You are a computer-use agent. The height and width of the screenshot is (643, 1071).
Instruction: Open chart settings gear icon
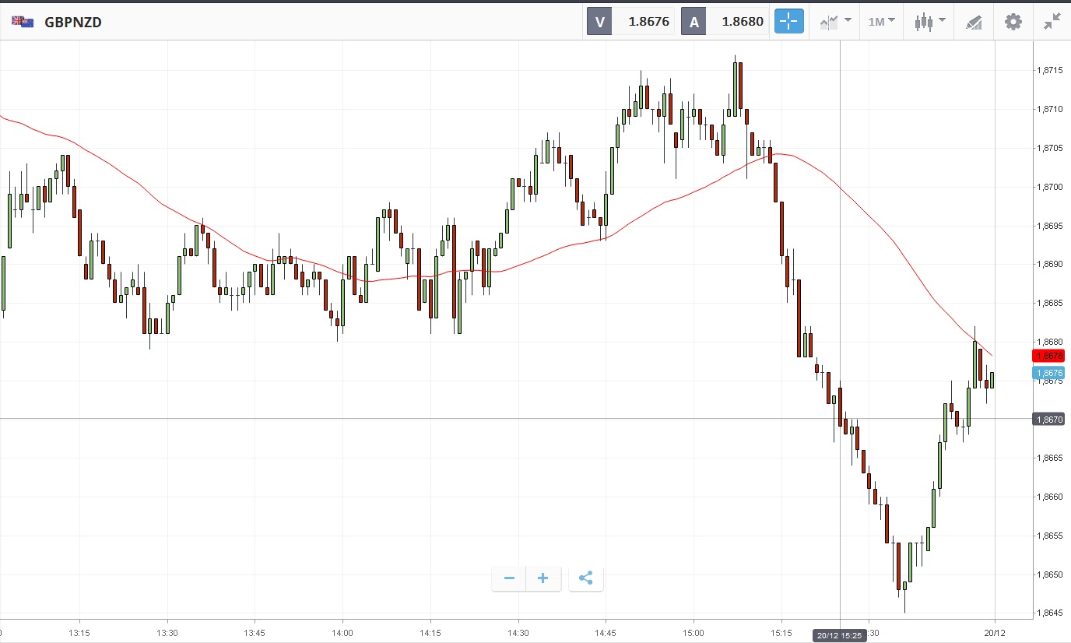coord(1013,21)
